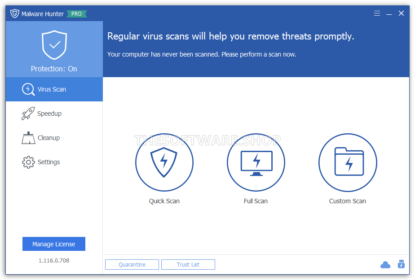Screen dimensions: 415x280
Task: Open the Quarantine list
Action: (x=132, y=264)
